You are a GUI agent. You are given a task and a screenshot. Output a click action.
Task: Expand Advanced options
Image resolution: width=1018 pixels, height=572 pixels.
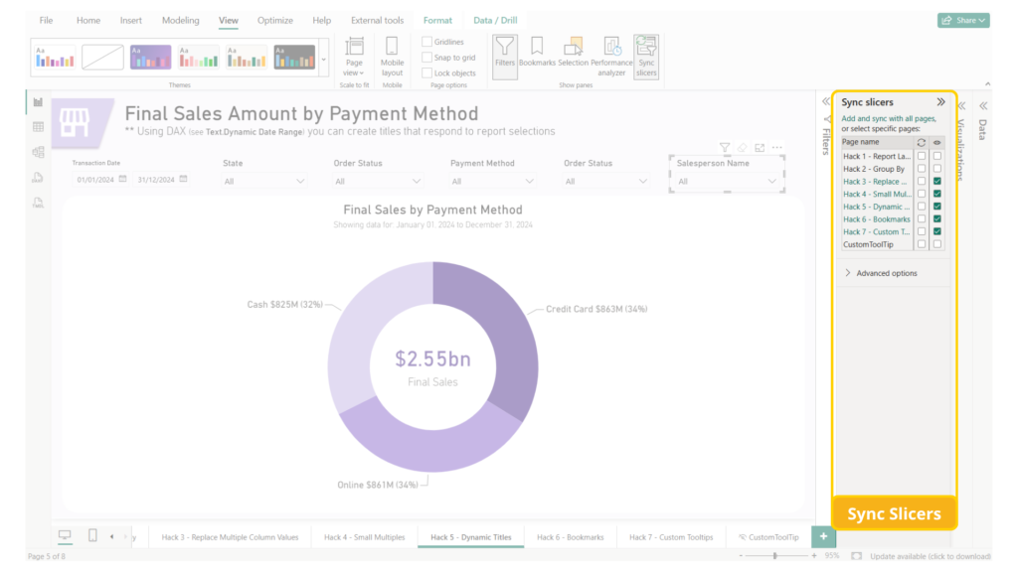[x=881, y=274]
